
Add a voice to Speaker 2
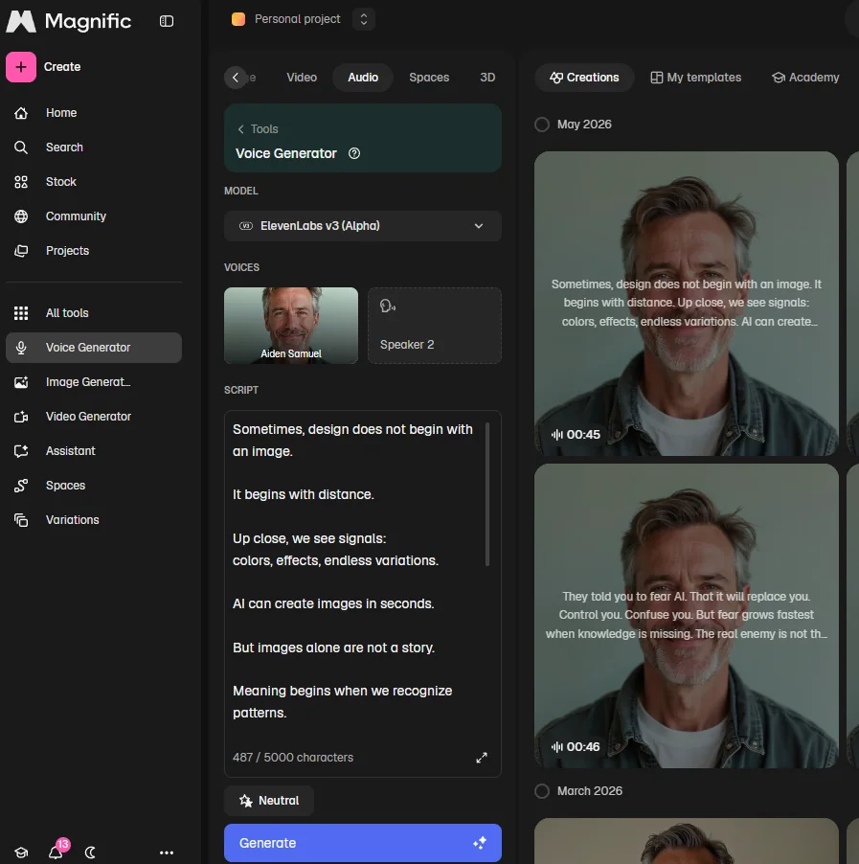click(434, 325)
